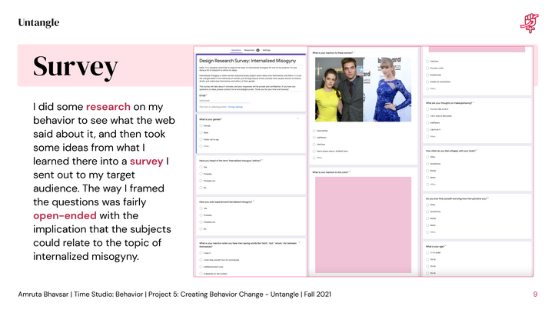
Task: Pick 'No' for heard of the term before
Action: point(203,188)
